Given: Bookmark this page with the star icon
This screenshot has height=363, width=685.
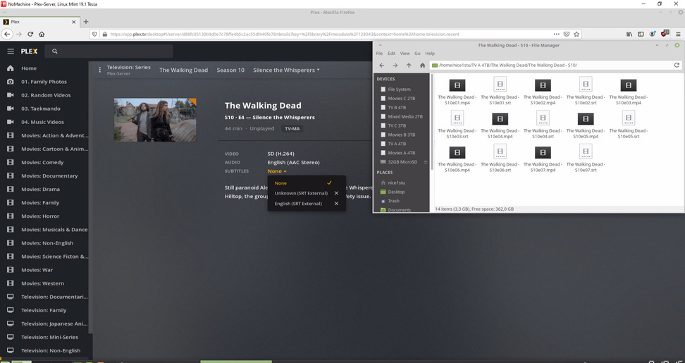Looking at the screenshot, I should point(576,34).
